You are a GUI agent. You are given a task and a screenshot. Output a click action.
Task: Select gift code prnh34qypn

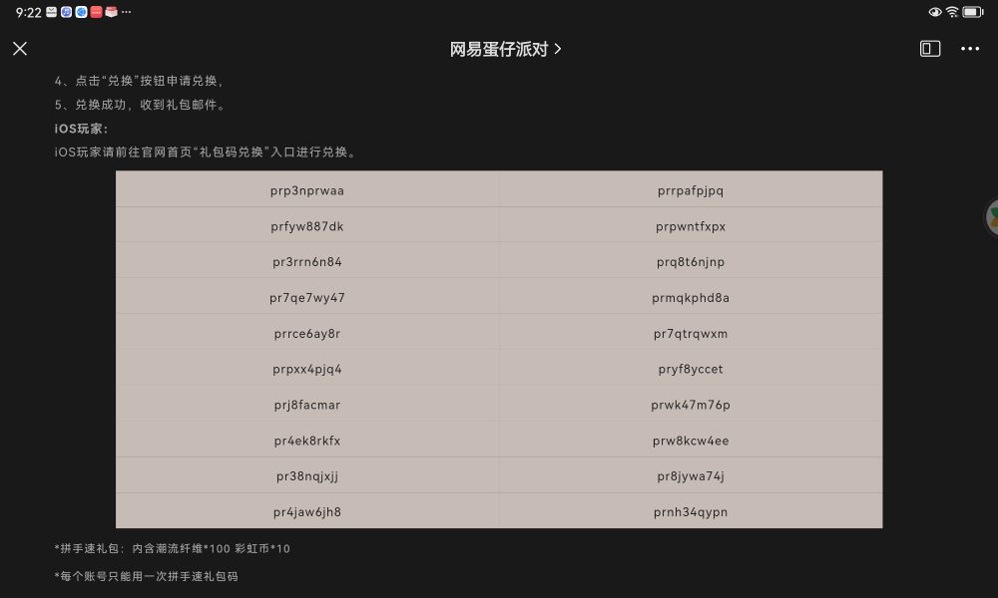click(x=691, y=512)
